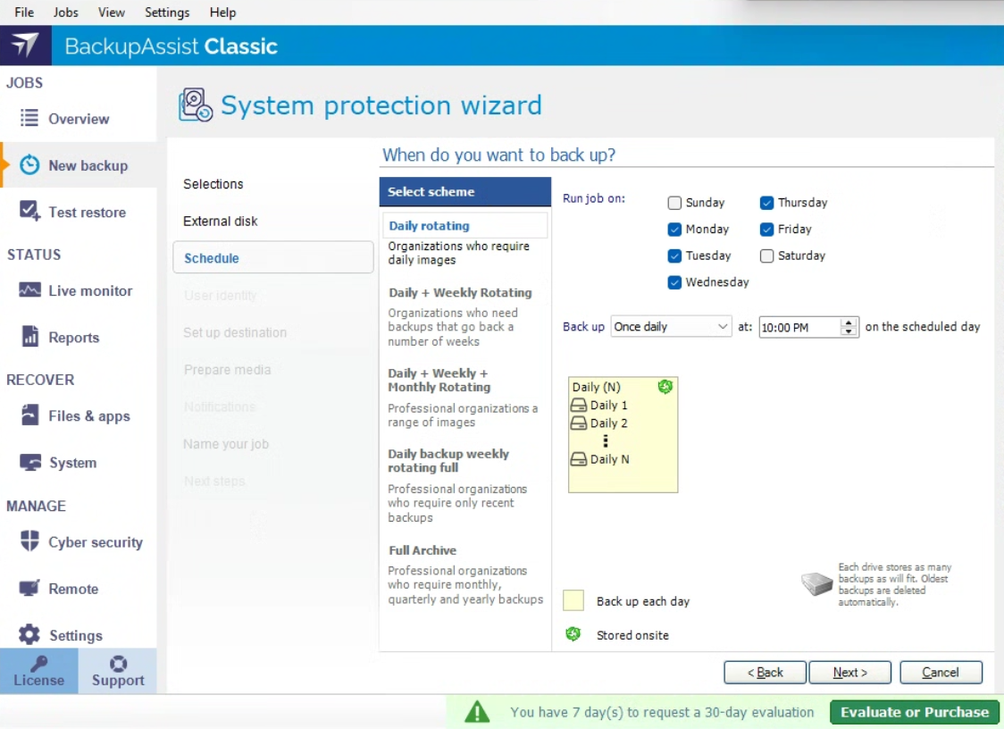Open the License key icon
Image resolution: width=1004 pixels, height=729 pixels.
(x=38, y=664)
